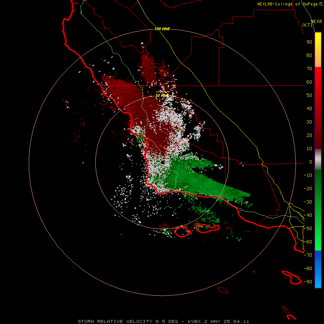Click the -50 value on the velocity scale
Viewport: 324px width, 324px height.
308,229
